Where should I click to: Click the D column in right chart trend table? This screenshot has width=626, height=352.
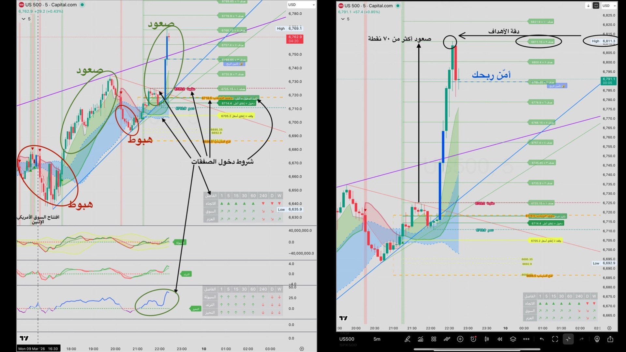[587, 296]
